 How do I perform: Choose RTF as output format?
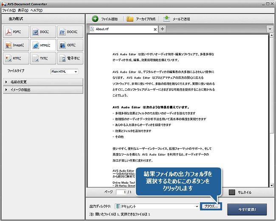pyautogui.click(x=16, y=58)
